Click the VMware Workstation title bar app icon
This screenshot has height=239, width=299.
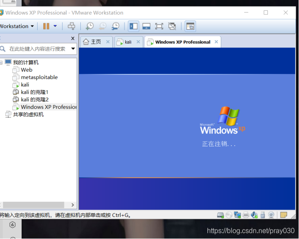click(1, 13)
